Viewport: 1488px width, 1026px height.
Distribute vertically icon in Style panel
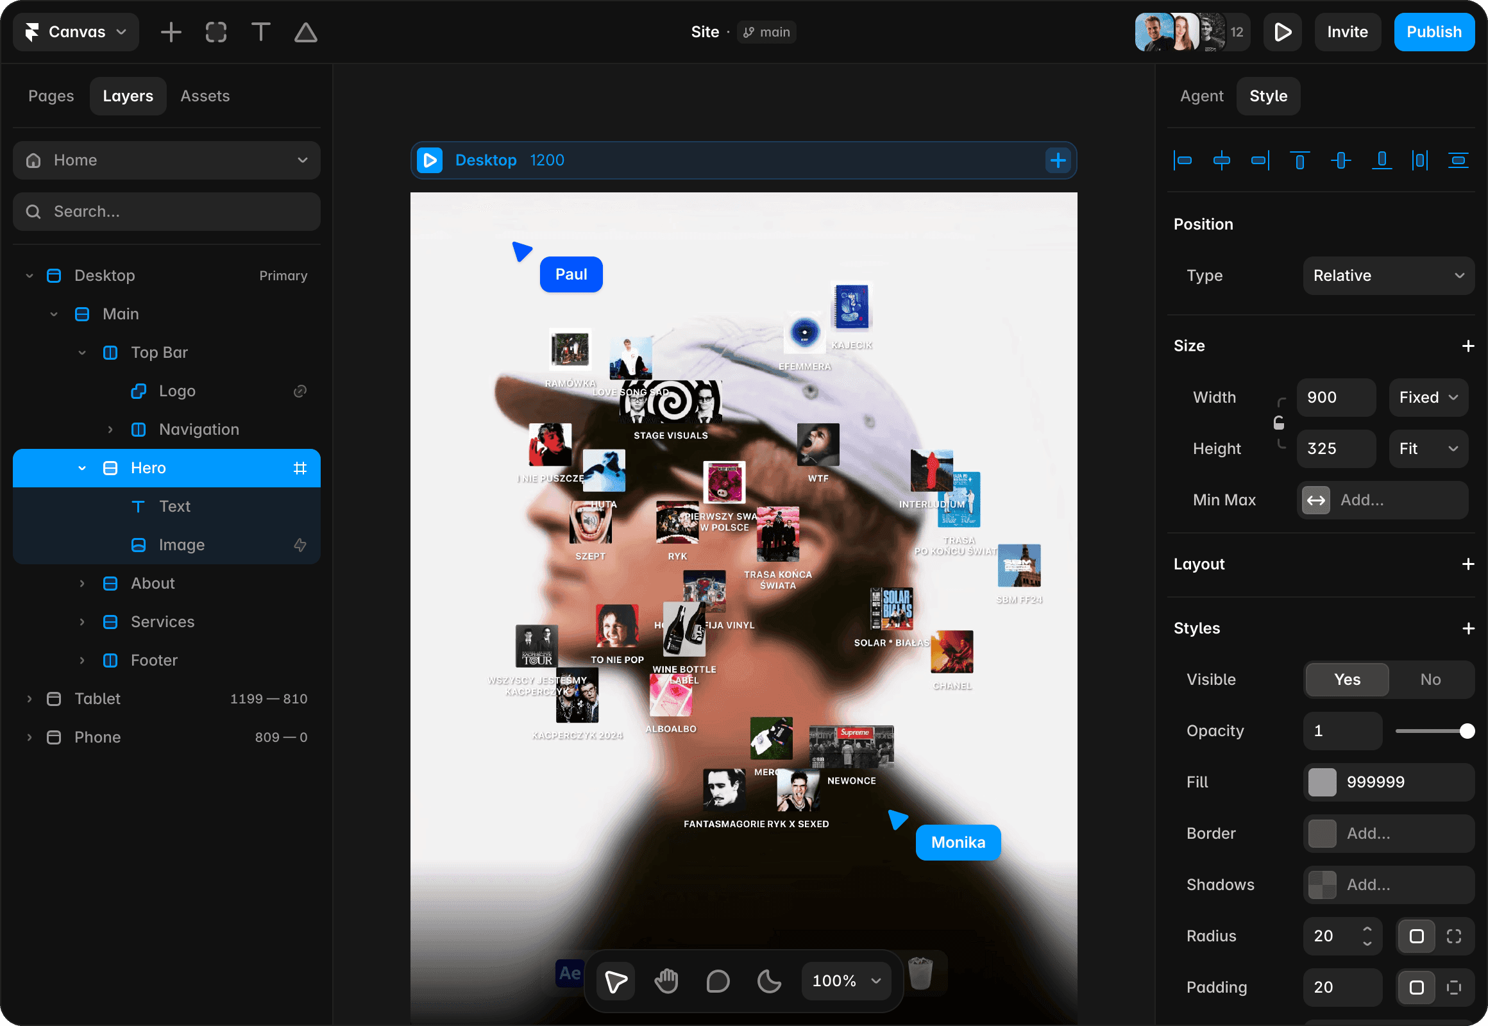pos(1458,160)
